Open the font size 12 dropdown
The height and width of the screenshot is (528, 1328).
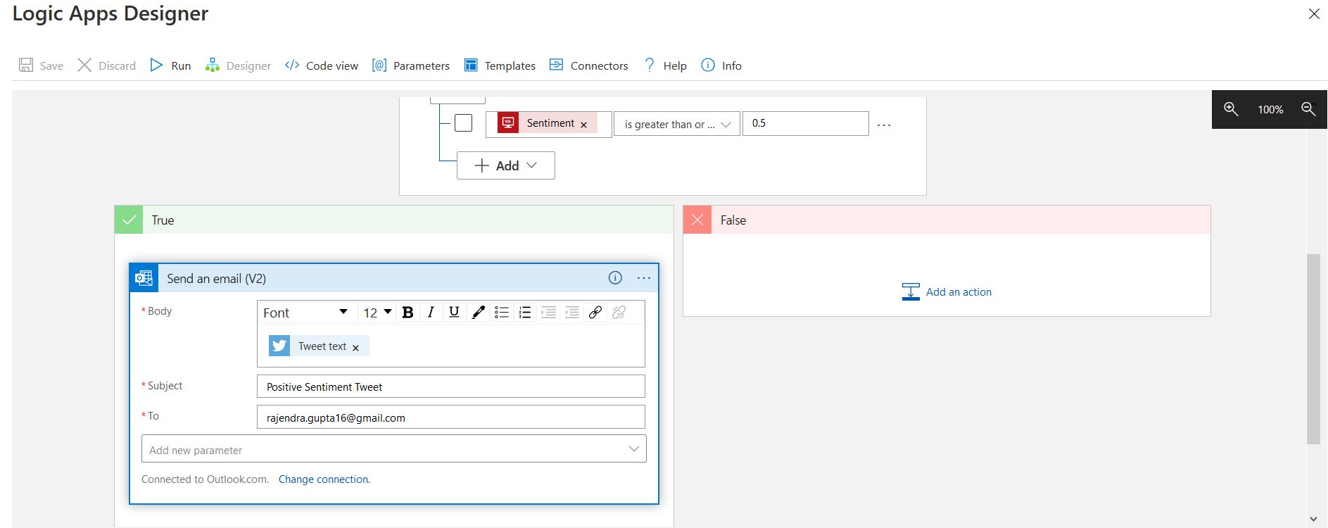[x=378, y=313]
